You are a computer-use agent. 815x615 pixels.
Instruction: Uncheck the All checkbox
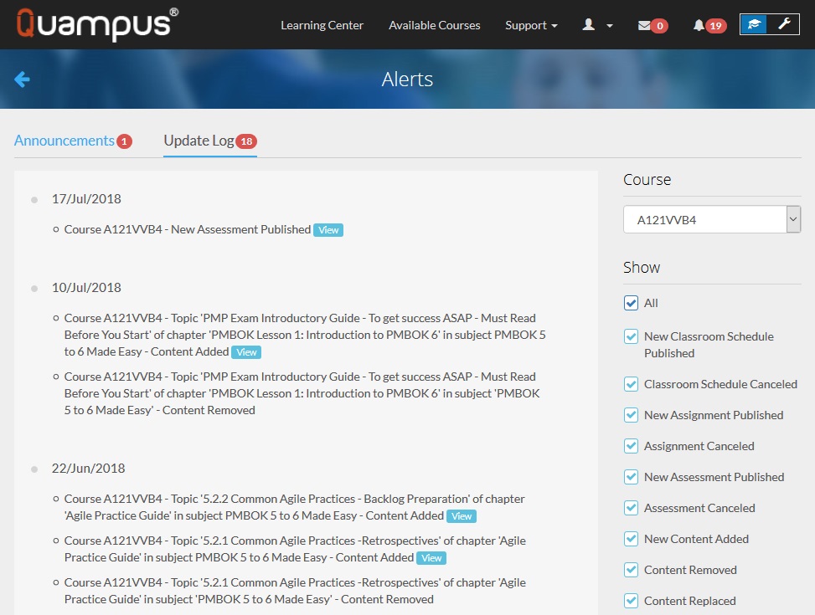click(x=632, y=303)
